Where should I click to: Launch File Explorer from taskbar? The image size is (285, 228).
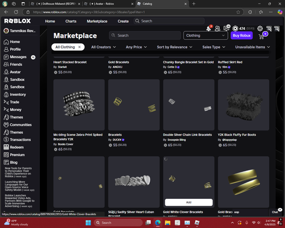tap(168, 223)
